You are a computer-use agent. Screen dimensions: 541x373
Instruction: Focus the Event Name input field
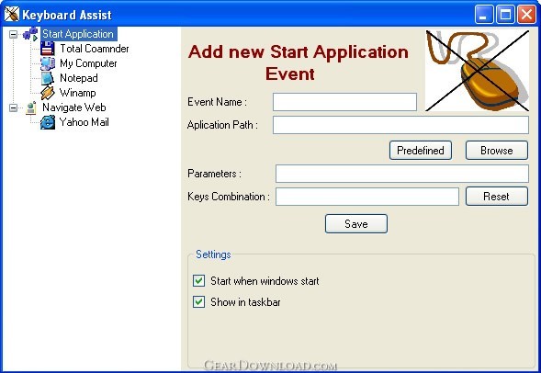344,102
